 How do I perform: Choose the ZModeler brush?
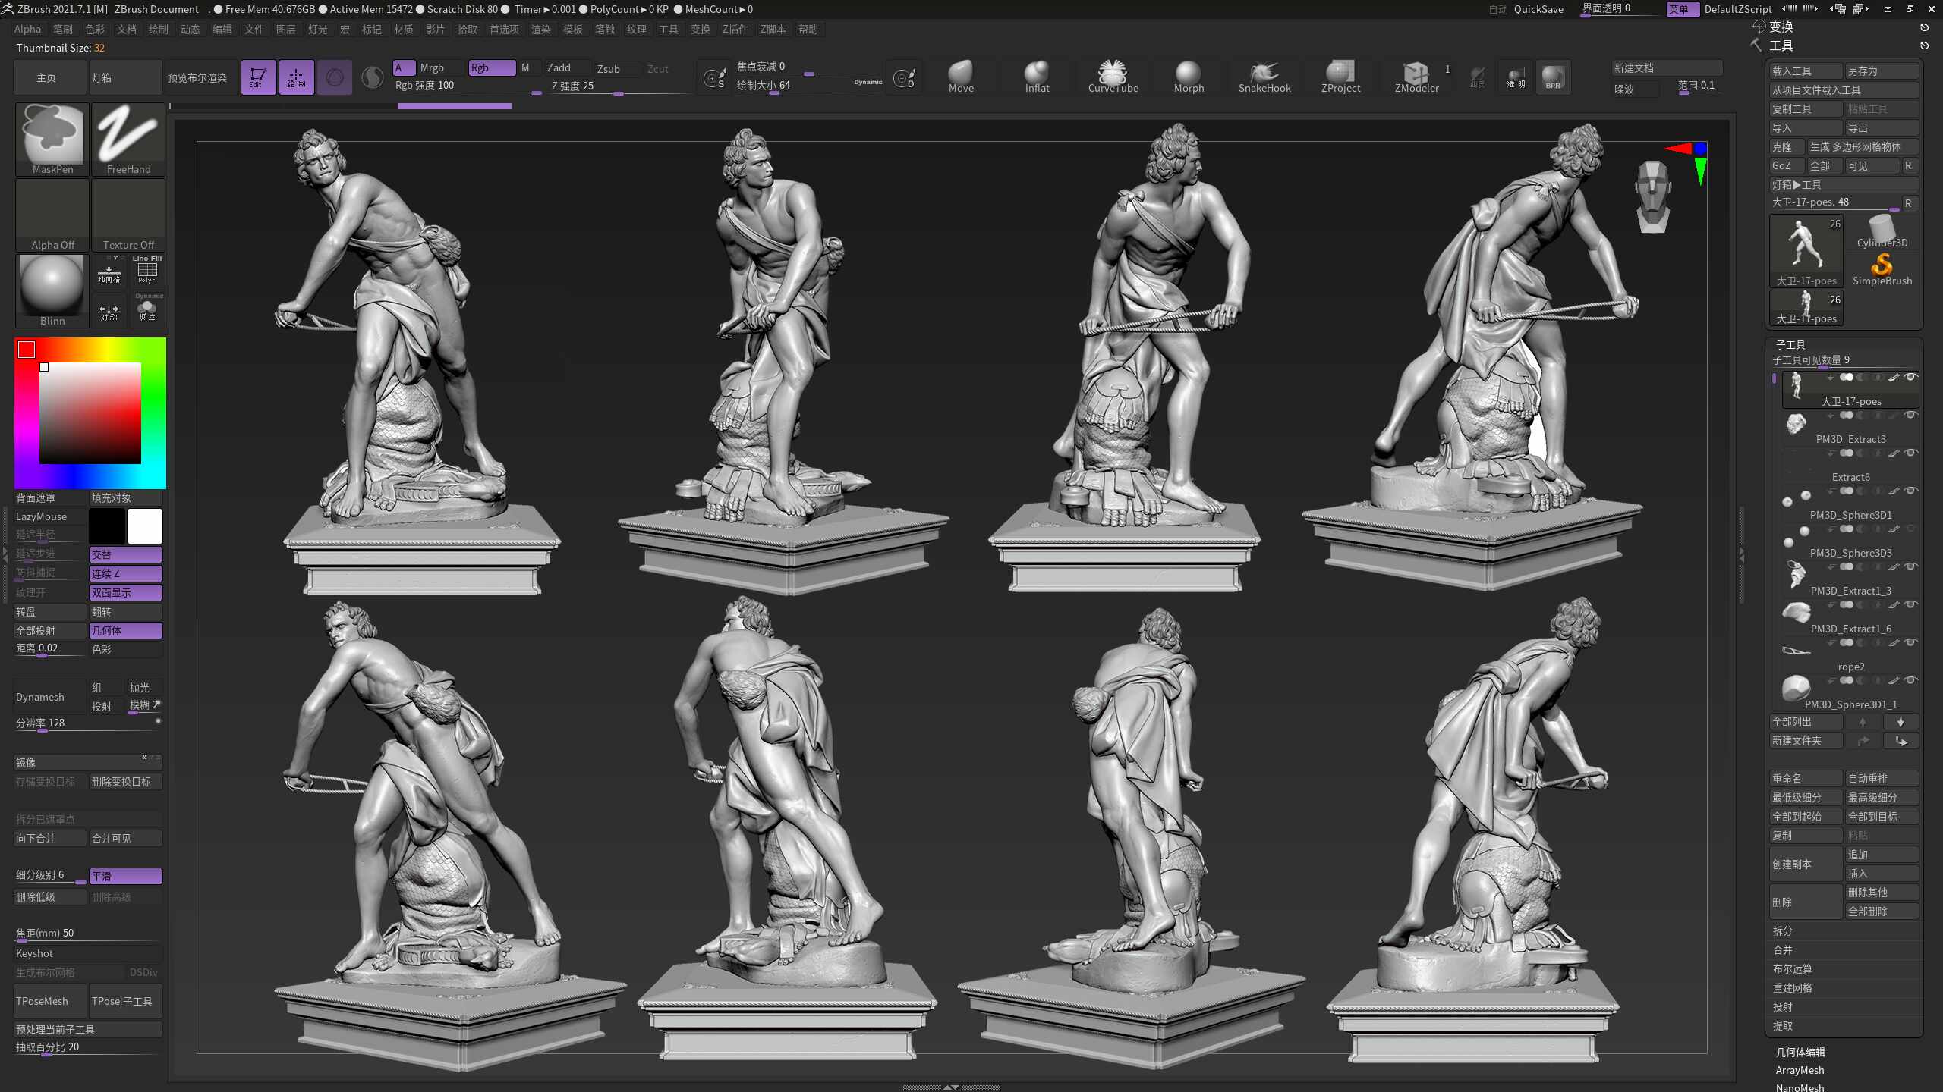click(x=1416, y=77)
